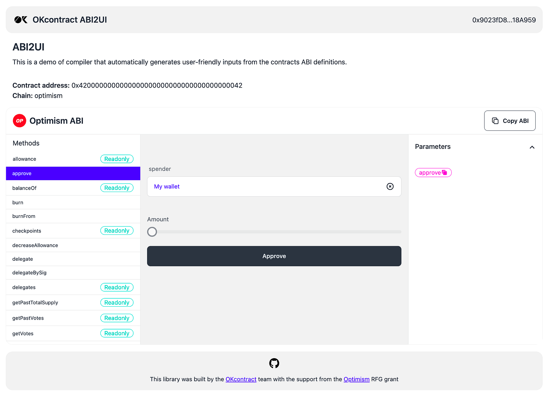Select the delegateBySig method
549x397 pixels.
73,273
